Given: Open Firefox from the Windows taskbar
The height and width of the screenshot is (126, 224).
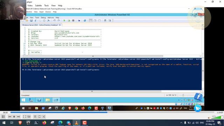Looking at the screenshot, I should click(x=44, y=123).
